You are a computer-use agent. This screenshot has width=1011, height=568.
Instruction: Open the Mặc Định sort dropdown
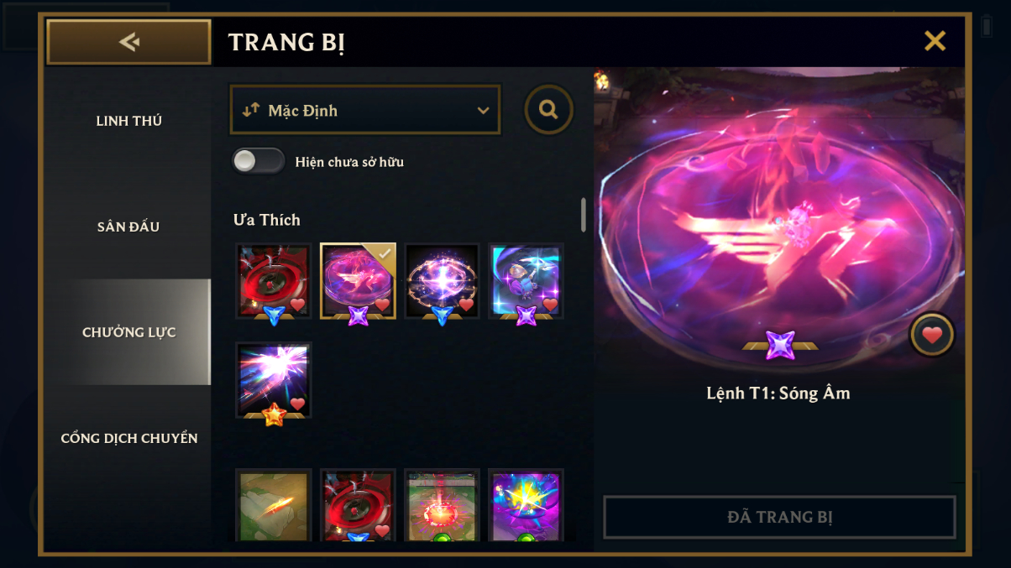click(x=365, y=110)
